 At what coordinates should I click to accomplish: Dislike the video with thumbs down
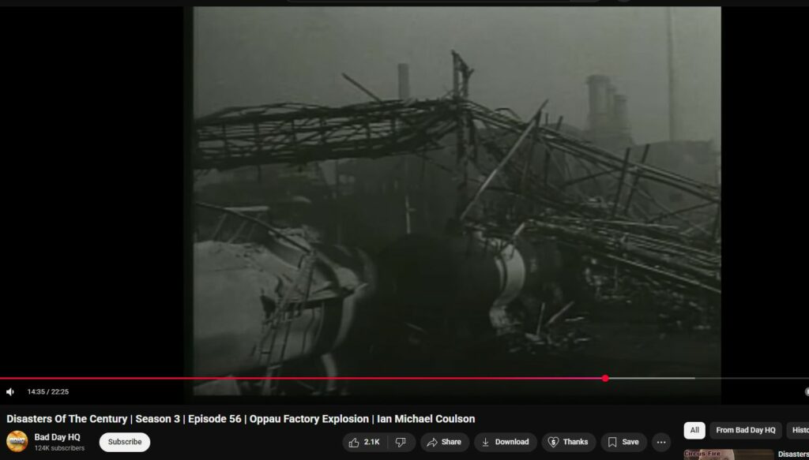(x=401, y=442)
